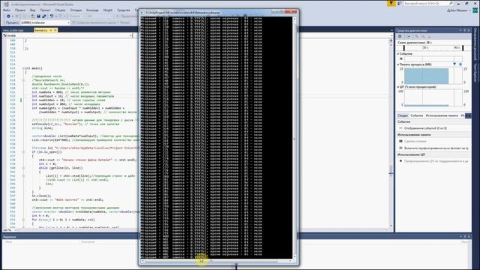
Task: Close the bottom Видимые panel
Action: point(469,237)
